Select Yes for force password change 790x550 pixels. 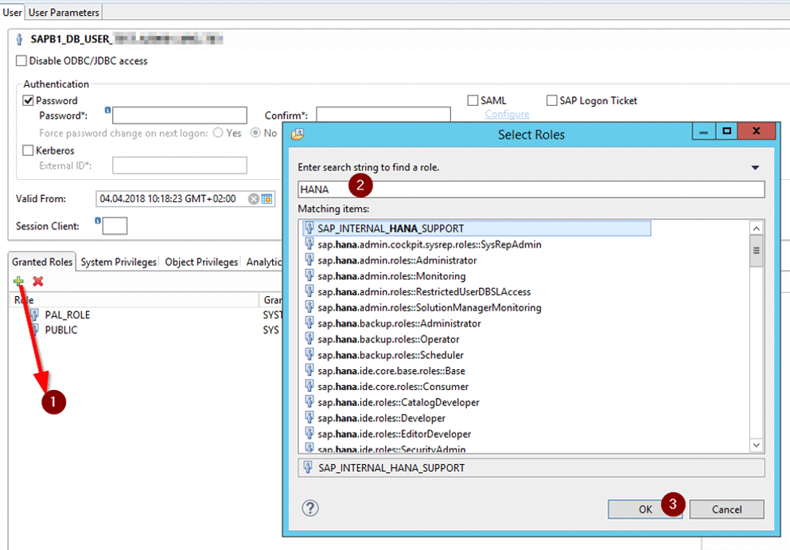(218, 133)
